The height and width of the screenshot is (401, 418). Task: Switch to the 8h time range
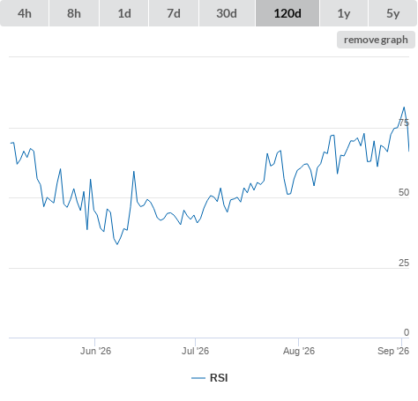[x=74, y=13]
